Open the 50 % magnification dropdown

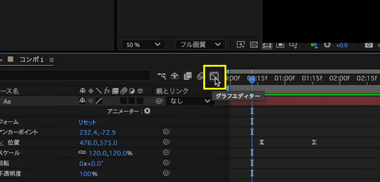[143, 45]
